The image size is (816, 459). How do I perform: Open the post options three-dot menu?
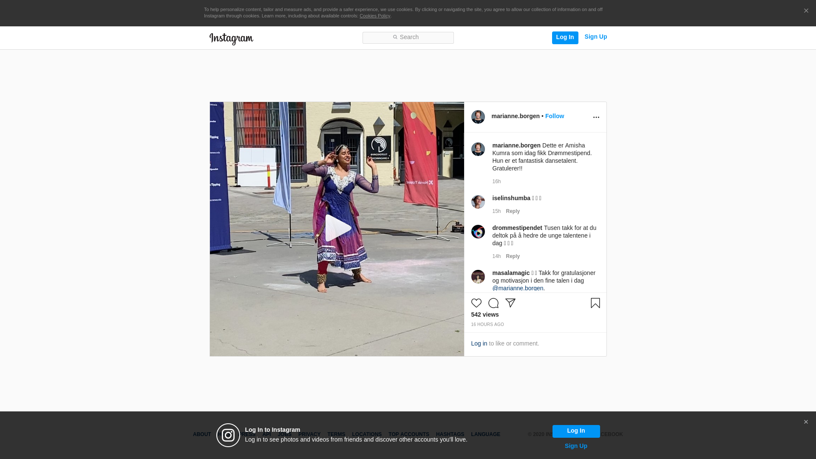(x=596, y=117)
